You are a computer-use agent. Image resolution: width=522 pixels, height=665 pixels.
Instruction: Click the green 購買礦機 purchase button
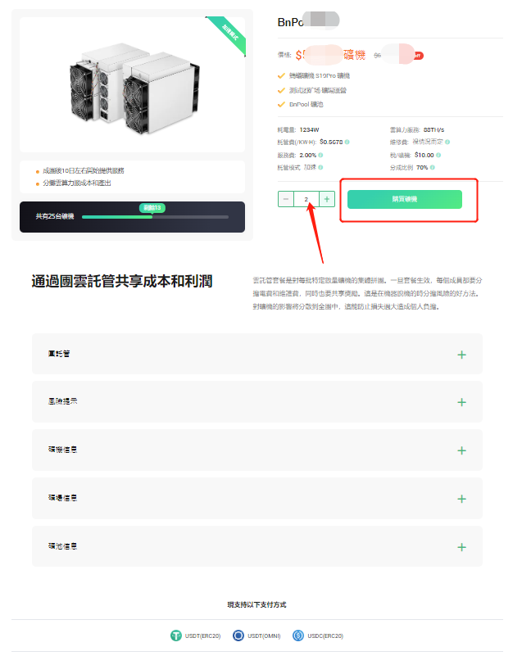[x=405, y=199]
